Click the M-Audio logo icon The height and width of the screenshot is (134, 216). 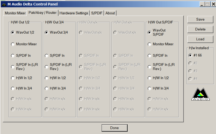pos(200,94)
